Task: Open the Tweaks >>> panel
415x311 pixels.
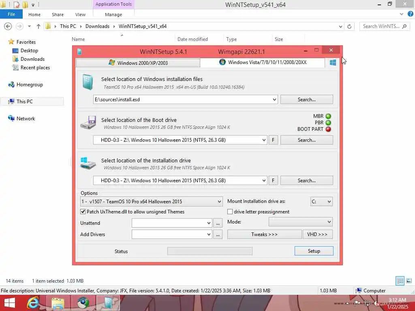Action: (x=264, y=234)
